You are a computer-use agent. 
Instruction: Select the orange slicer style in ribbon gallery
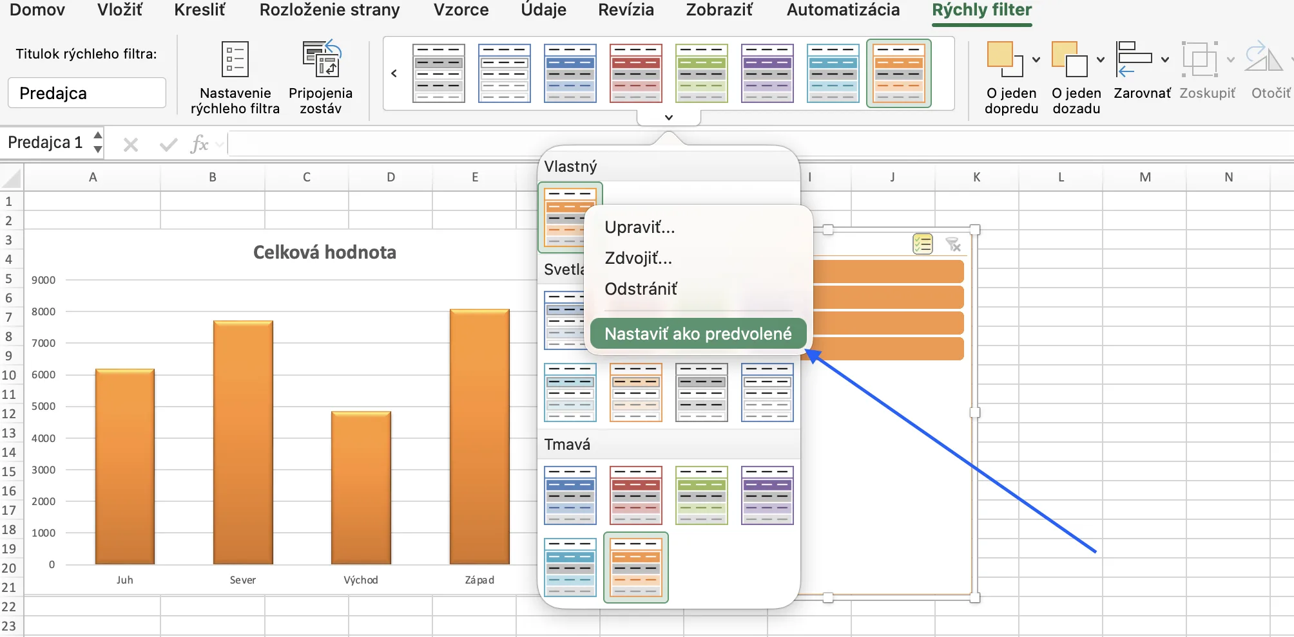pos(899,73)
